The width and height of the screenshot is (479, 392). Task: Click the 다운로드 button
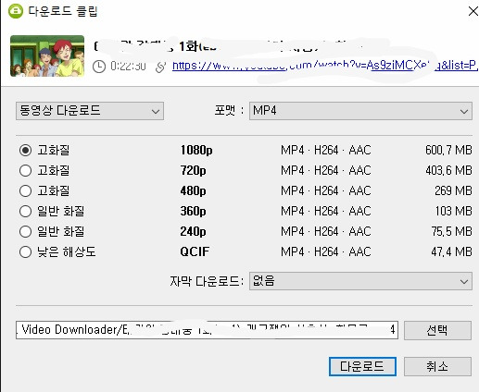pyautogui.click(x=362, y=366)
